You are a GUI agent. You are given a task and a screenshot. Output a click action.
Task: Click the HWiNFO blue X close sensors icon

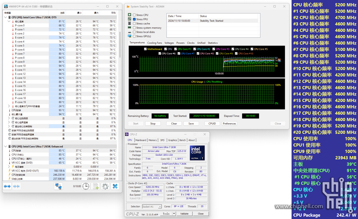[x=115, y=186]
